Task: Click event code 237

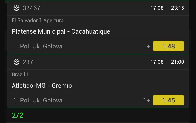Action: point(28,62)
